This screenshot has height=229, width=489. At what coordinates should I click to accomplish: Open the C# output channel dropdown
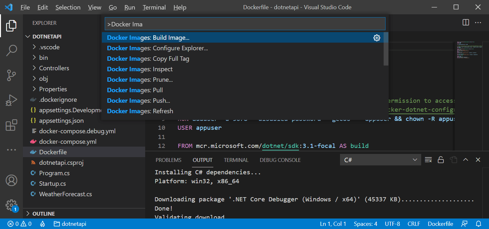tap(380, 160)
